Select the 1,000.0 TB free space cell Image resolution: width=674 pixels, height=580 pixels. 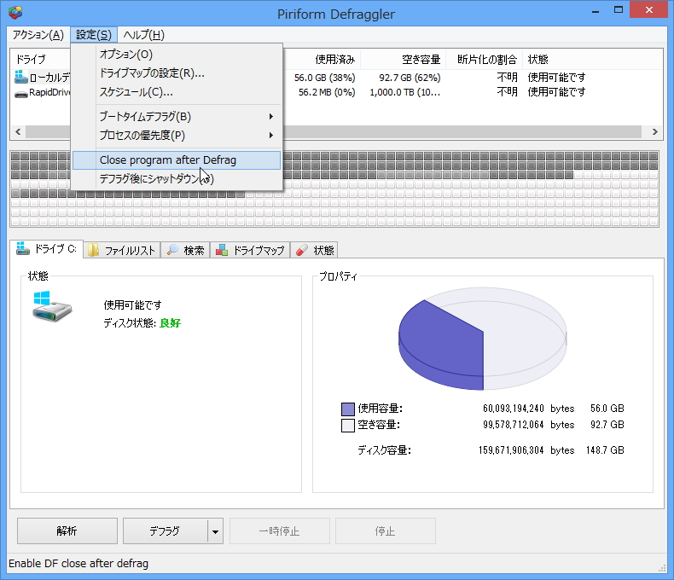pyautogui.click(x=405, y=92)
